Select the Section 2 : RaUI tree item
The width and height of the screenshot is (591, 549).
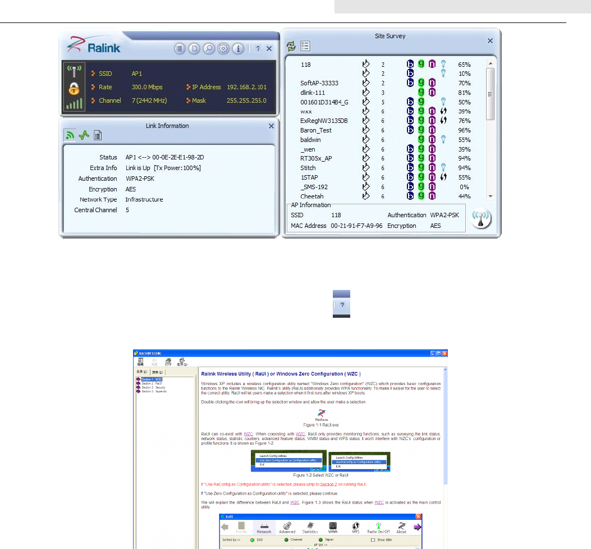point(152,383)
